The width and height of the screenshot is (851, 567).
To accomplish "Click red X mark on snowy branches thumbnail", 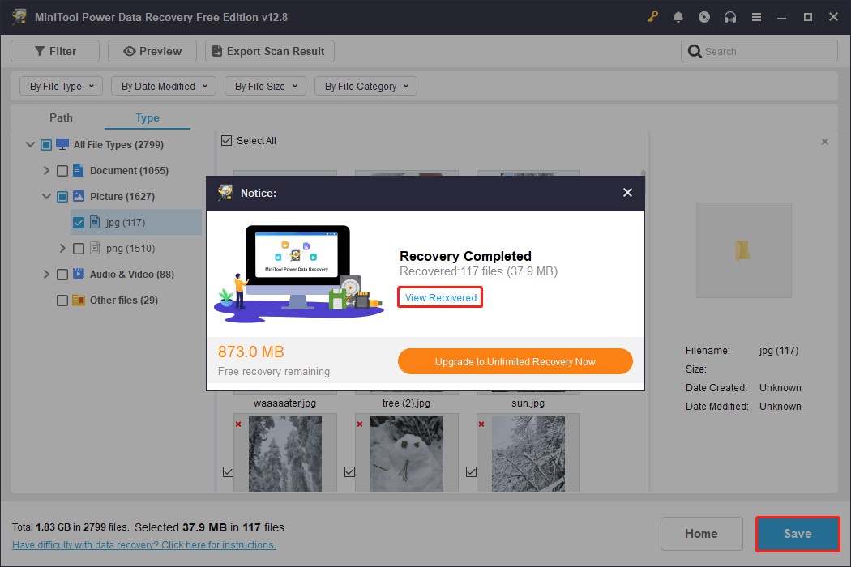I will coord(481,424).
